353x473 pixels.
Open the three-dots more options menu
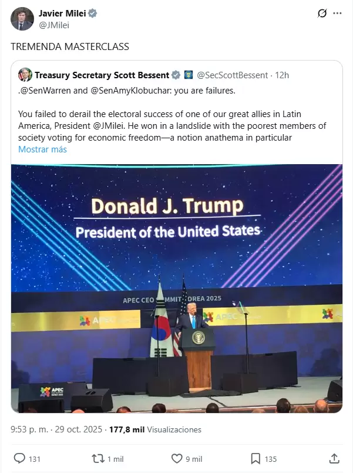[337, 13]
